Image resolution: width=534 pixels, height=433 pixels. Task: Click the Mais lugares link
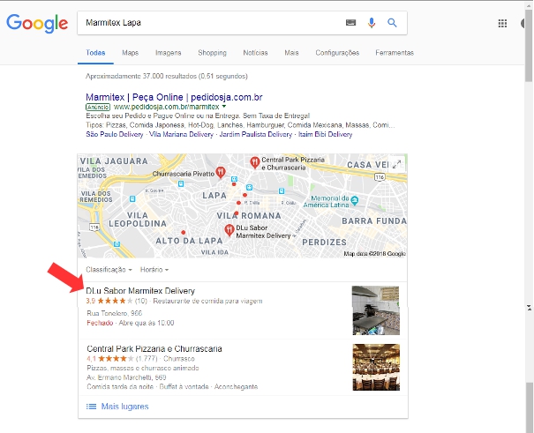tap(124, 407)
